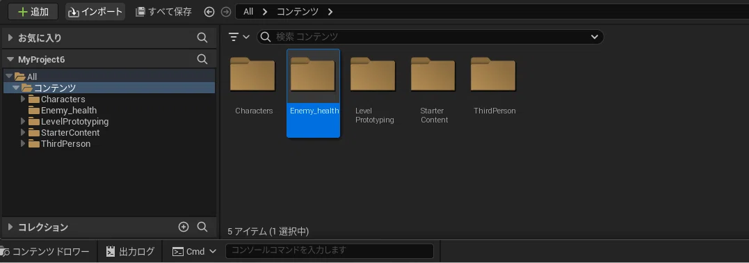749x263 pixels.
Task: Collapse the MyProject6 section
Action: [10, 59]
